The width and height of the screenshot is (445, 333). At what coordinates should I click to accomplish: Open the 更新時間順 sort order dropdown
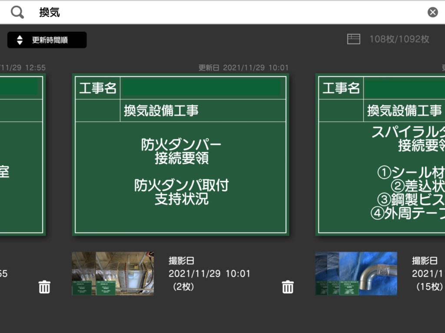coord(47,40)
